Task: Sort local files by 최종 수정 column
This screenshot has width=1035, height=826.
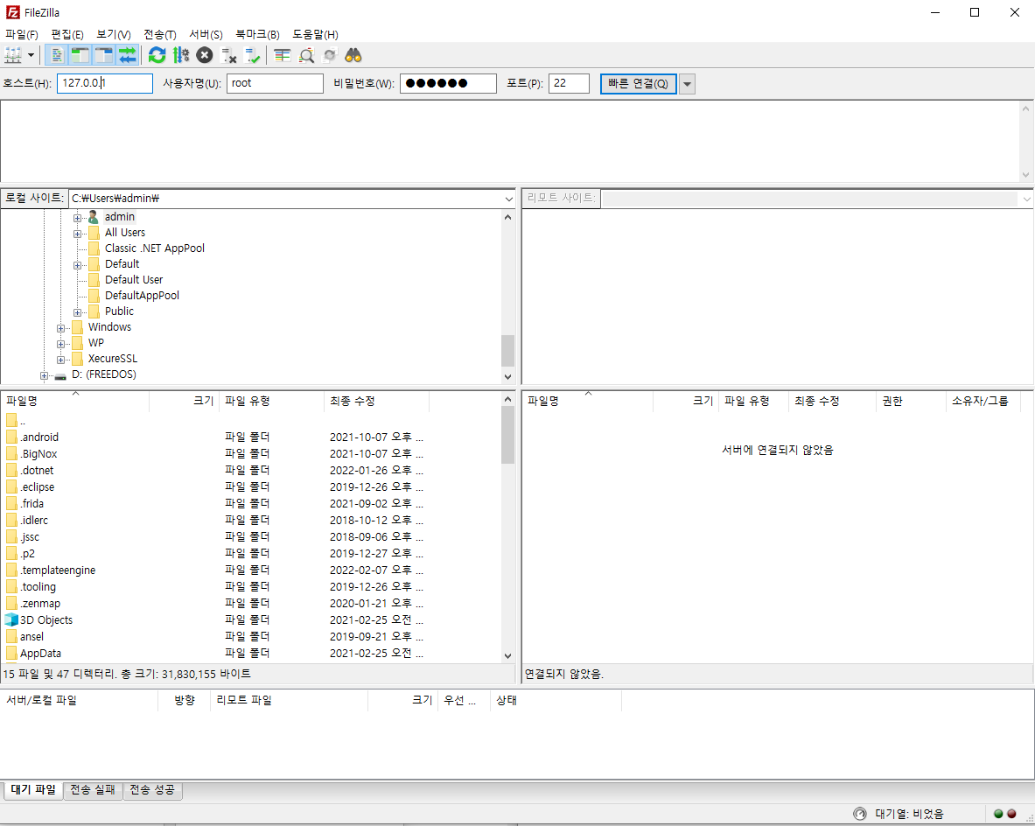Action: coord(376,401)
